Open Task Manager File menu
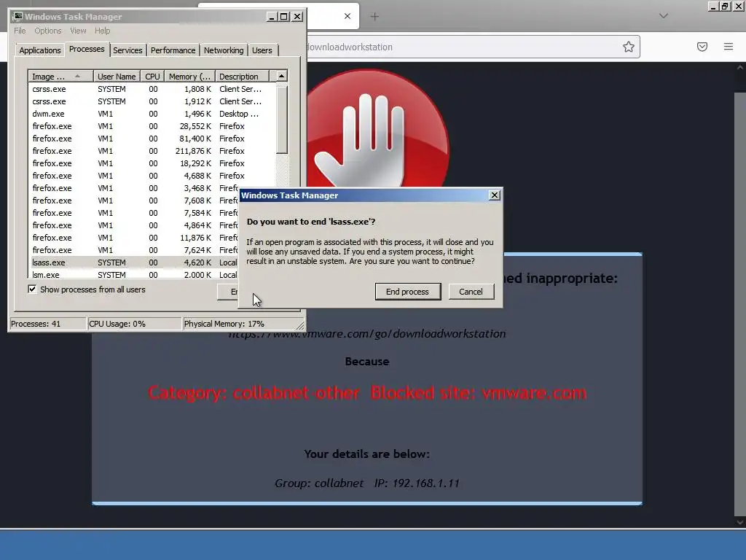 pyautogui.click(x=20, y=31)
